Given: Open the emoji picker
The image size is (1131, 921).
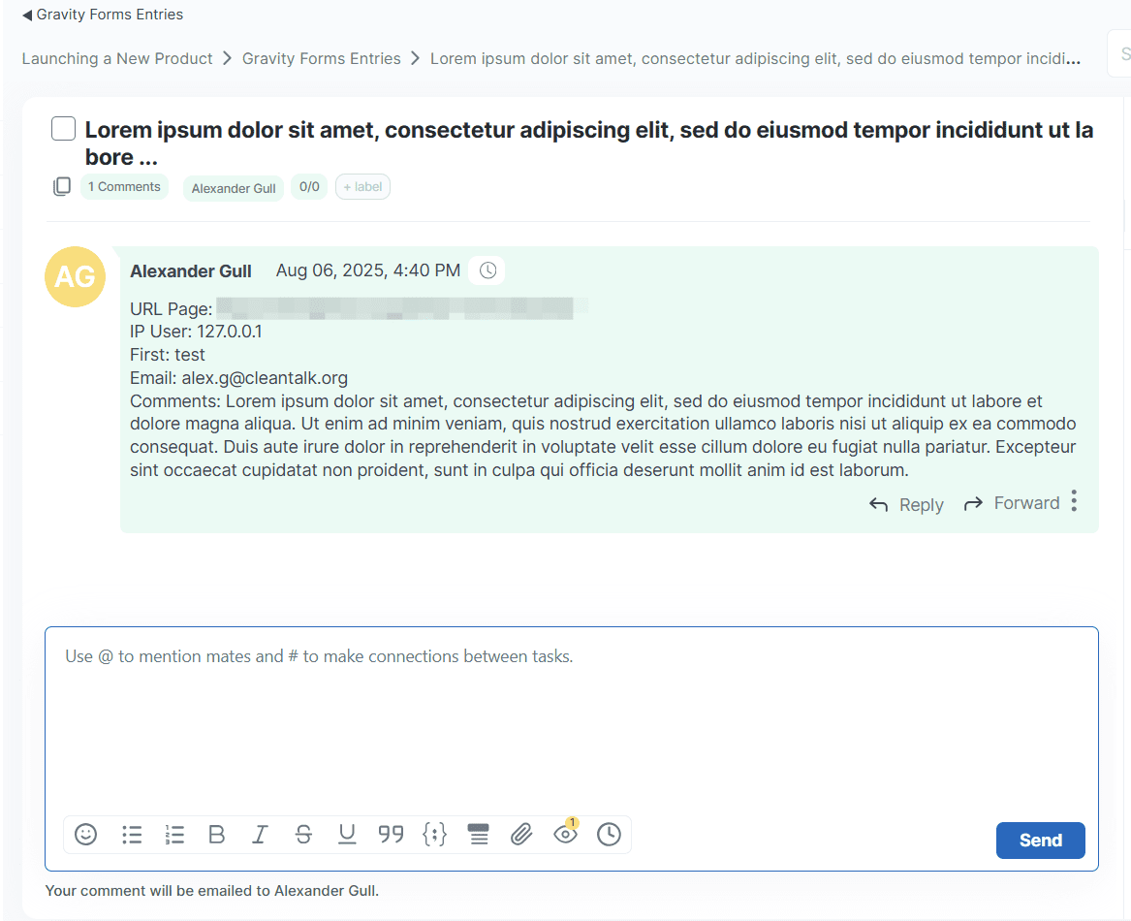Looking at the screenshot, I should tap(86, 834).
